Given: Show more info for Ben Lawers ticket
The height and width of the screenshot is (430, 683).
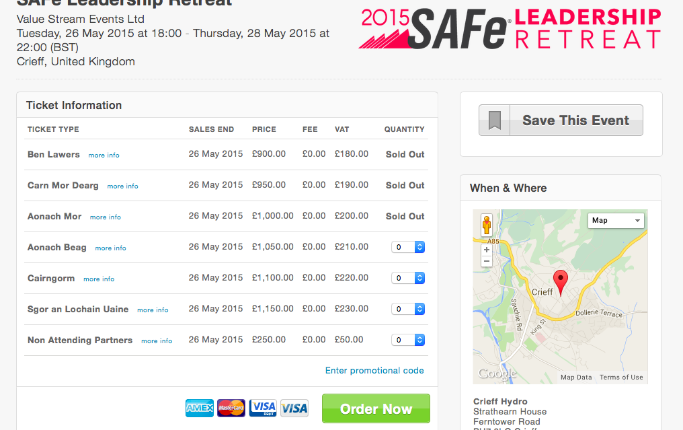Looking at the screenshot, I should click(104, 155).
